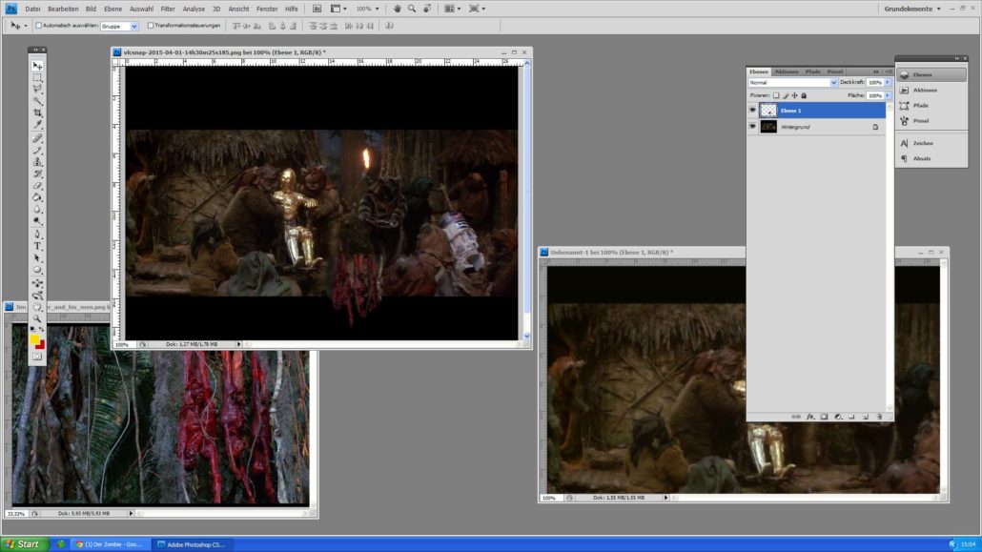Viewport: 982px width, 552px height.
Task: Swap foreground and background colors
Action: click(x=42, y=330)
